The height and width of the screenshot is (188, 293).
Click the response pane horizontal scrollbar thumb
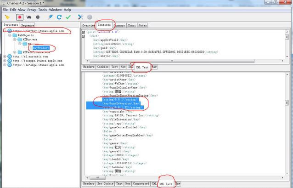[x=97, y=177]
